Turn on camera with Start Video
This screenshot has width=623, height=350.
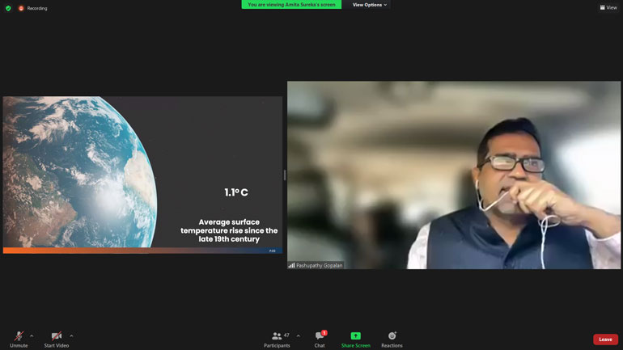click(x=56, y=335)
